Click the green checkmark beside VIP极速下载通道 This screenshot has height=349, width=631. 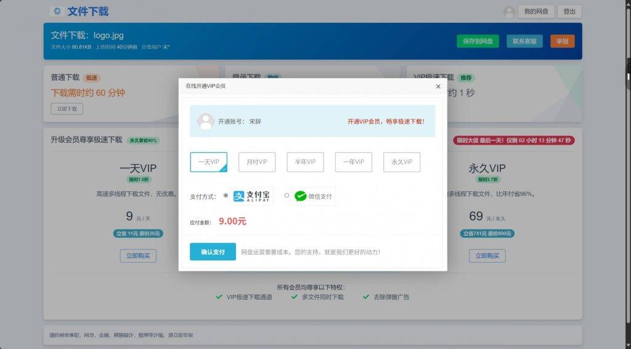[x=219, y=297]
